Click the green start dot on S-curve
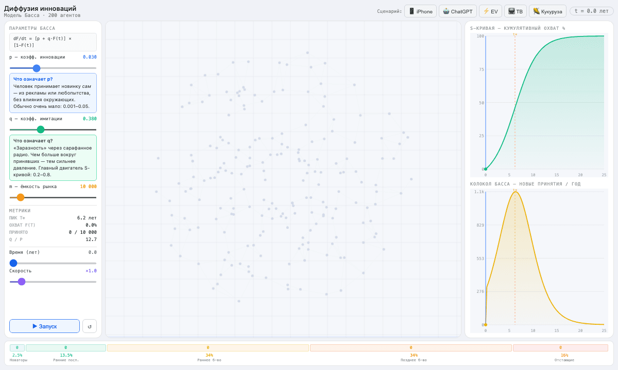This screenshot has height=370, width=618. click(x=485, y=169)
